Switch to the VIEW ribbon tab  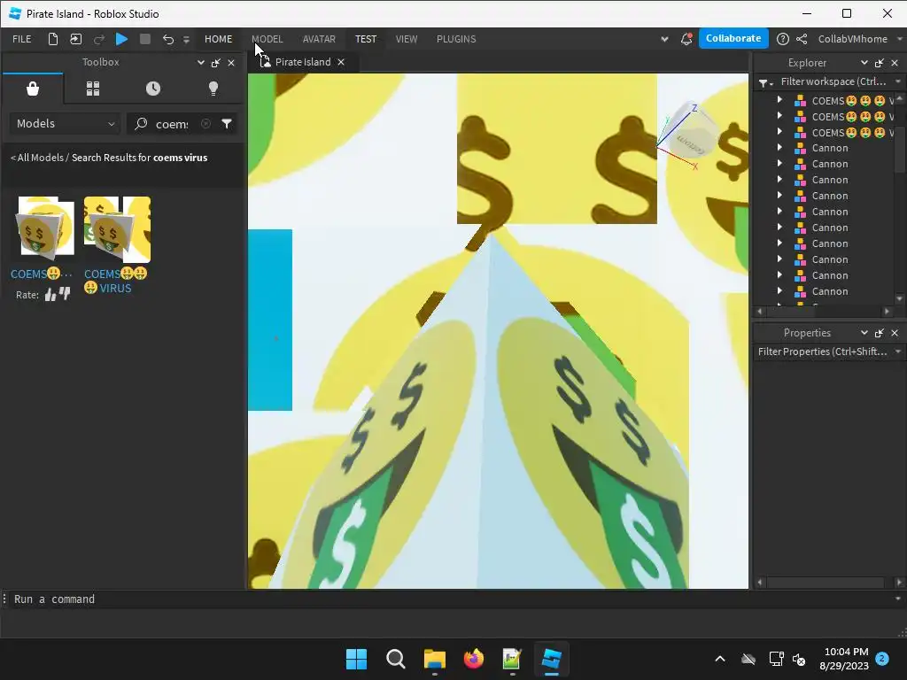coord(407,39)
